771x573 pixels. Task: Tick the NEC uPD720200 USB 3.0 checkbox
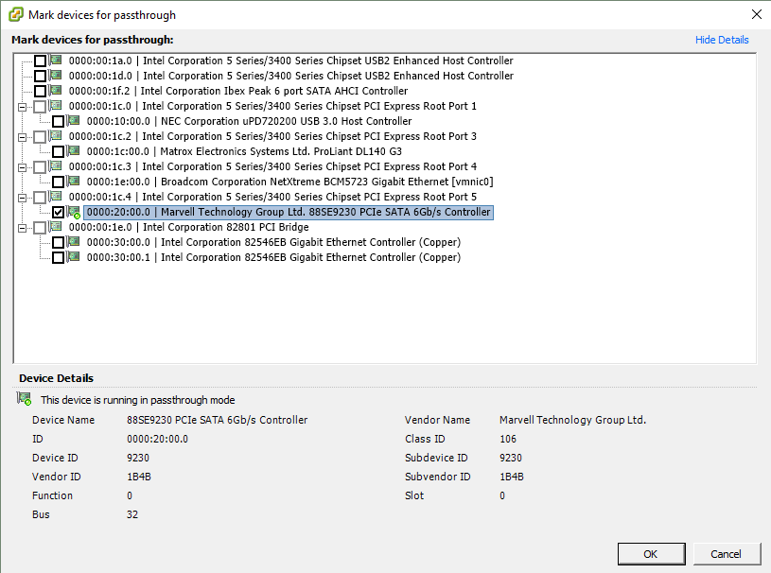click(58, 121)
